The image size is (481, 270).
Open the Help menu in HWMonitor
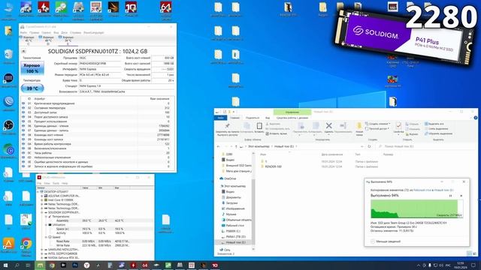point(65,183)
